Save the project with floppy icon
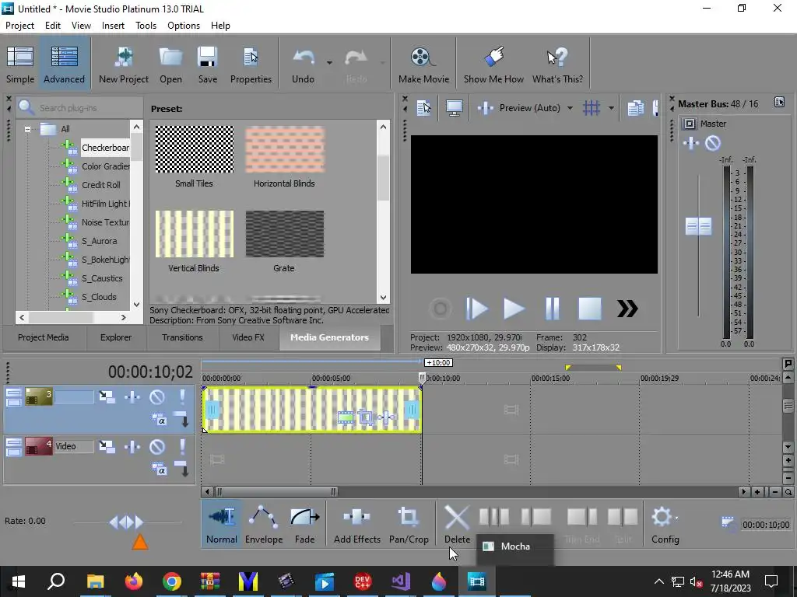The width and height of the screenshot is (797, 597). tap(207, 64)
